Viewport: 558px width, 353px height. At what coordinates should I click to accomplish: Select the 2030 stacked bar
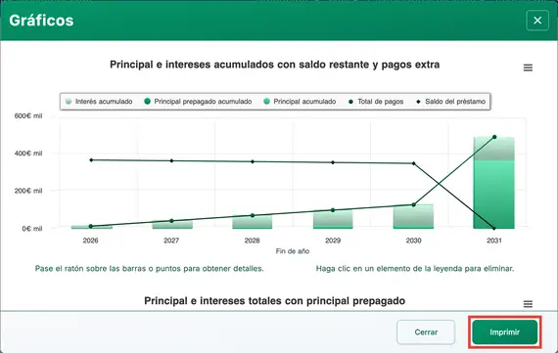(413, 216)
